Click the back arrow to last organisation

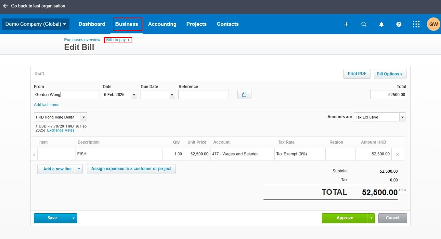(x=5, y=6)
